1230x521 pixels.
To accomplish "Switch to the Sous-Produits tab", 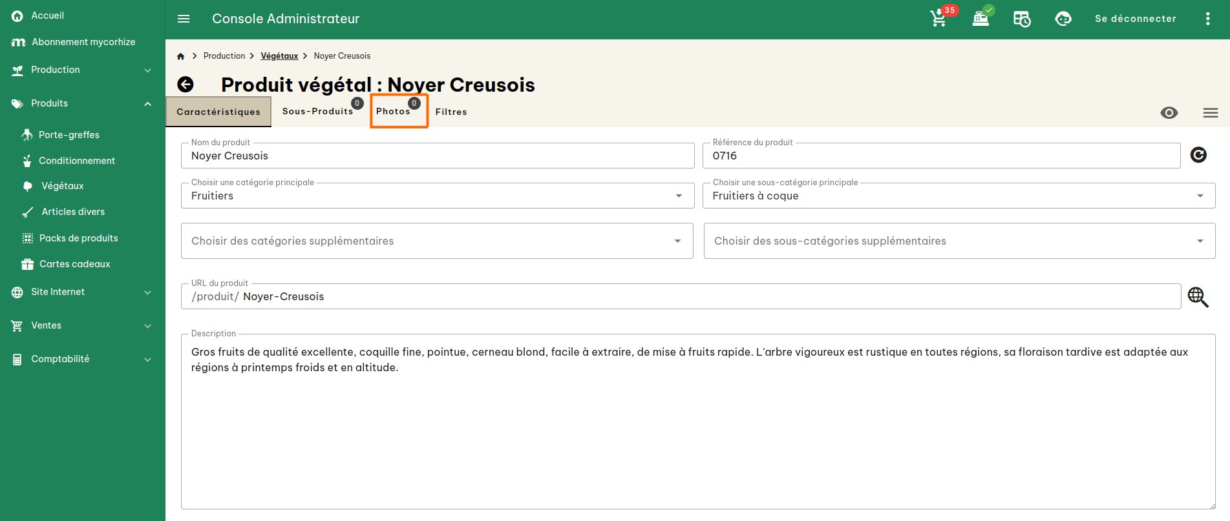I will coord(318,112).
